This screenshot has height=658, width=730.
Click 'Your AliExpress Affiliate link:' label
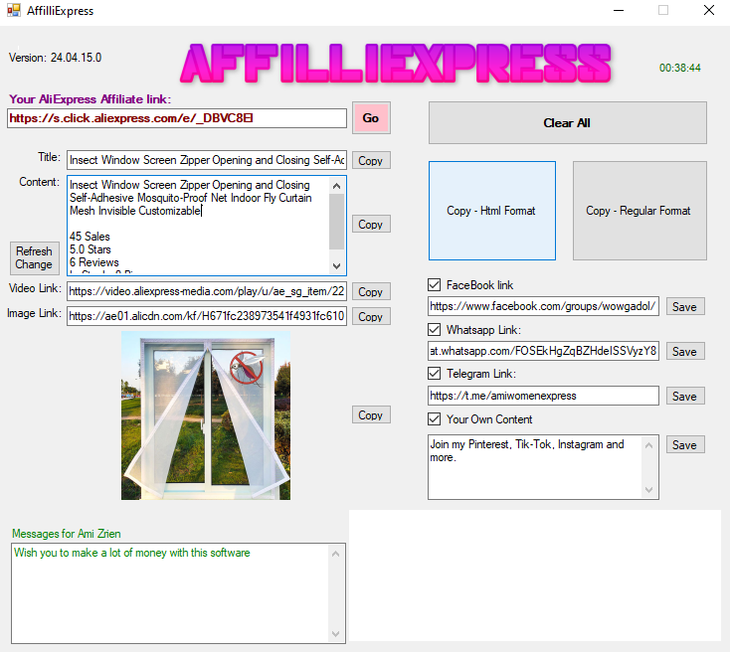point(91,99)
